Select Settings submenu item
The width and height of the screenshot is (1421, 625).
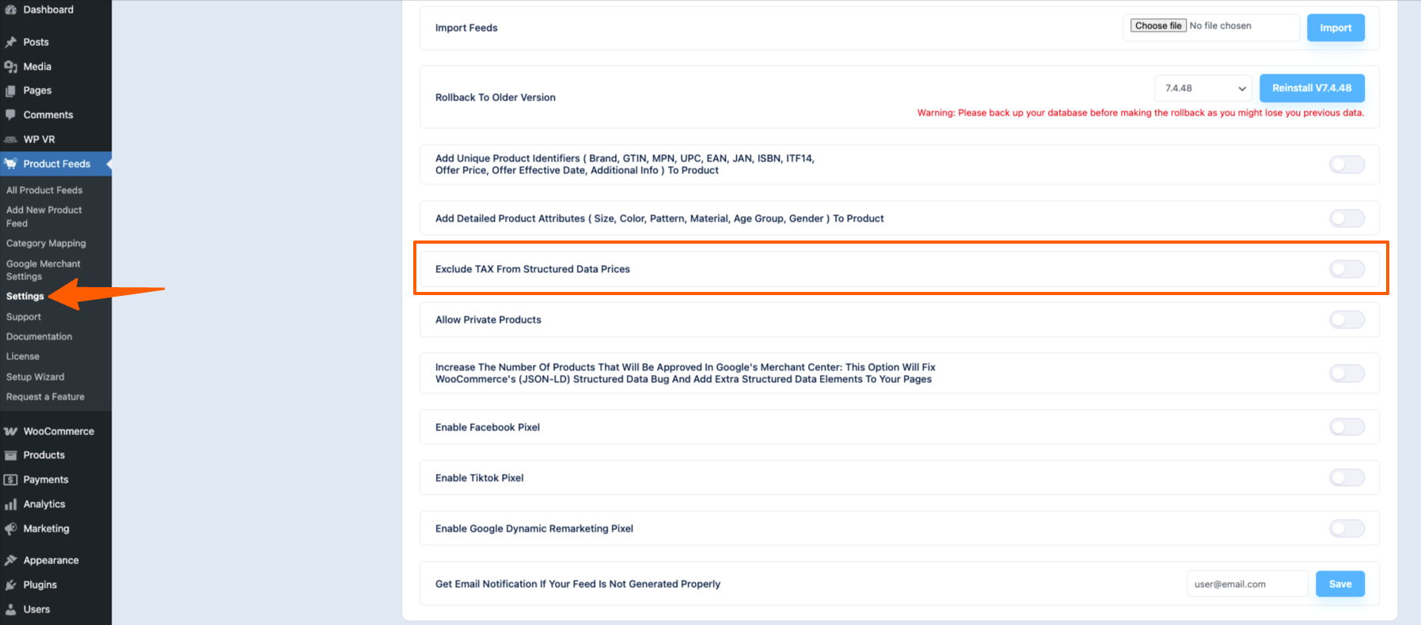[x=25, y=296]
